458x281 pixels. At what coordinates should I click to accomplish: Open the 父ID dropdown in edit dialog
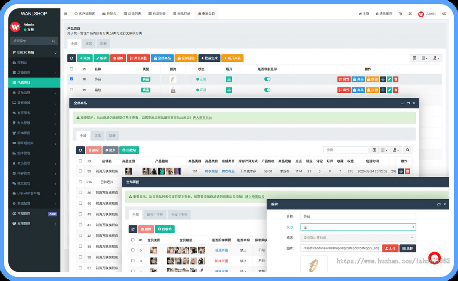pos(358,227)
